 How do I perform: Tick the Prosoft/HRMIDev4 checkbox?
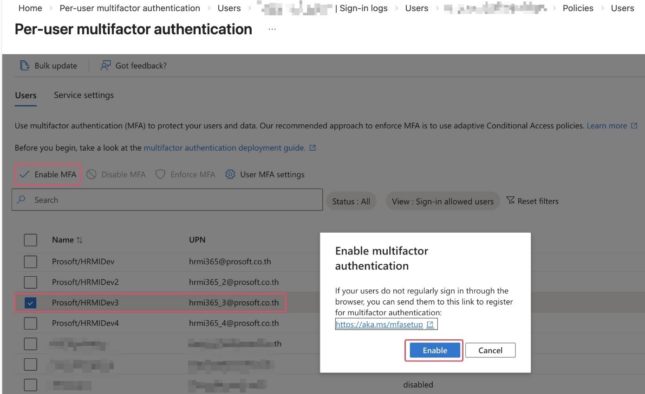(x=31, y=323)
